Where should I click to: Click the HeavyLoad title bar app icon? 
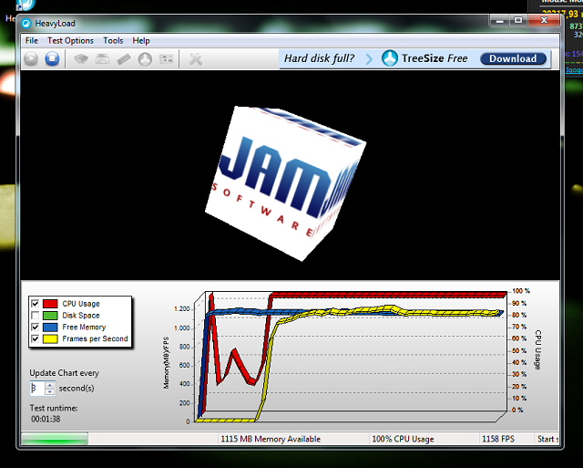pos(26,24)
